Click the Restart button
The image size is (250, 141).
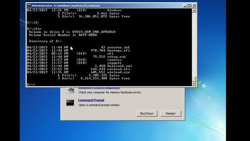(171, 114)
